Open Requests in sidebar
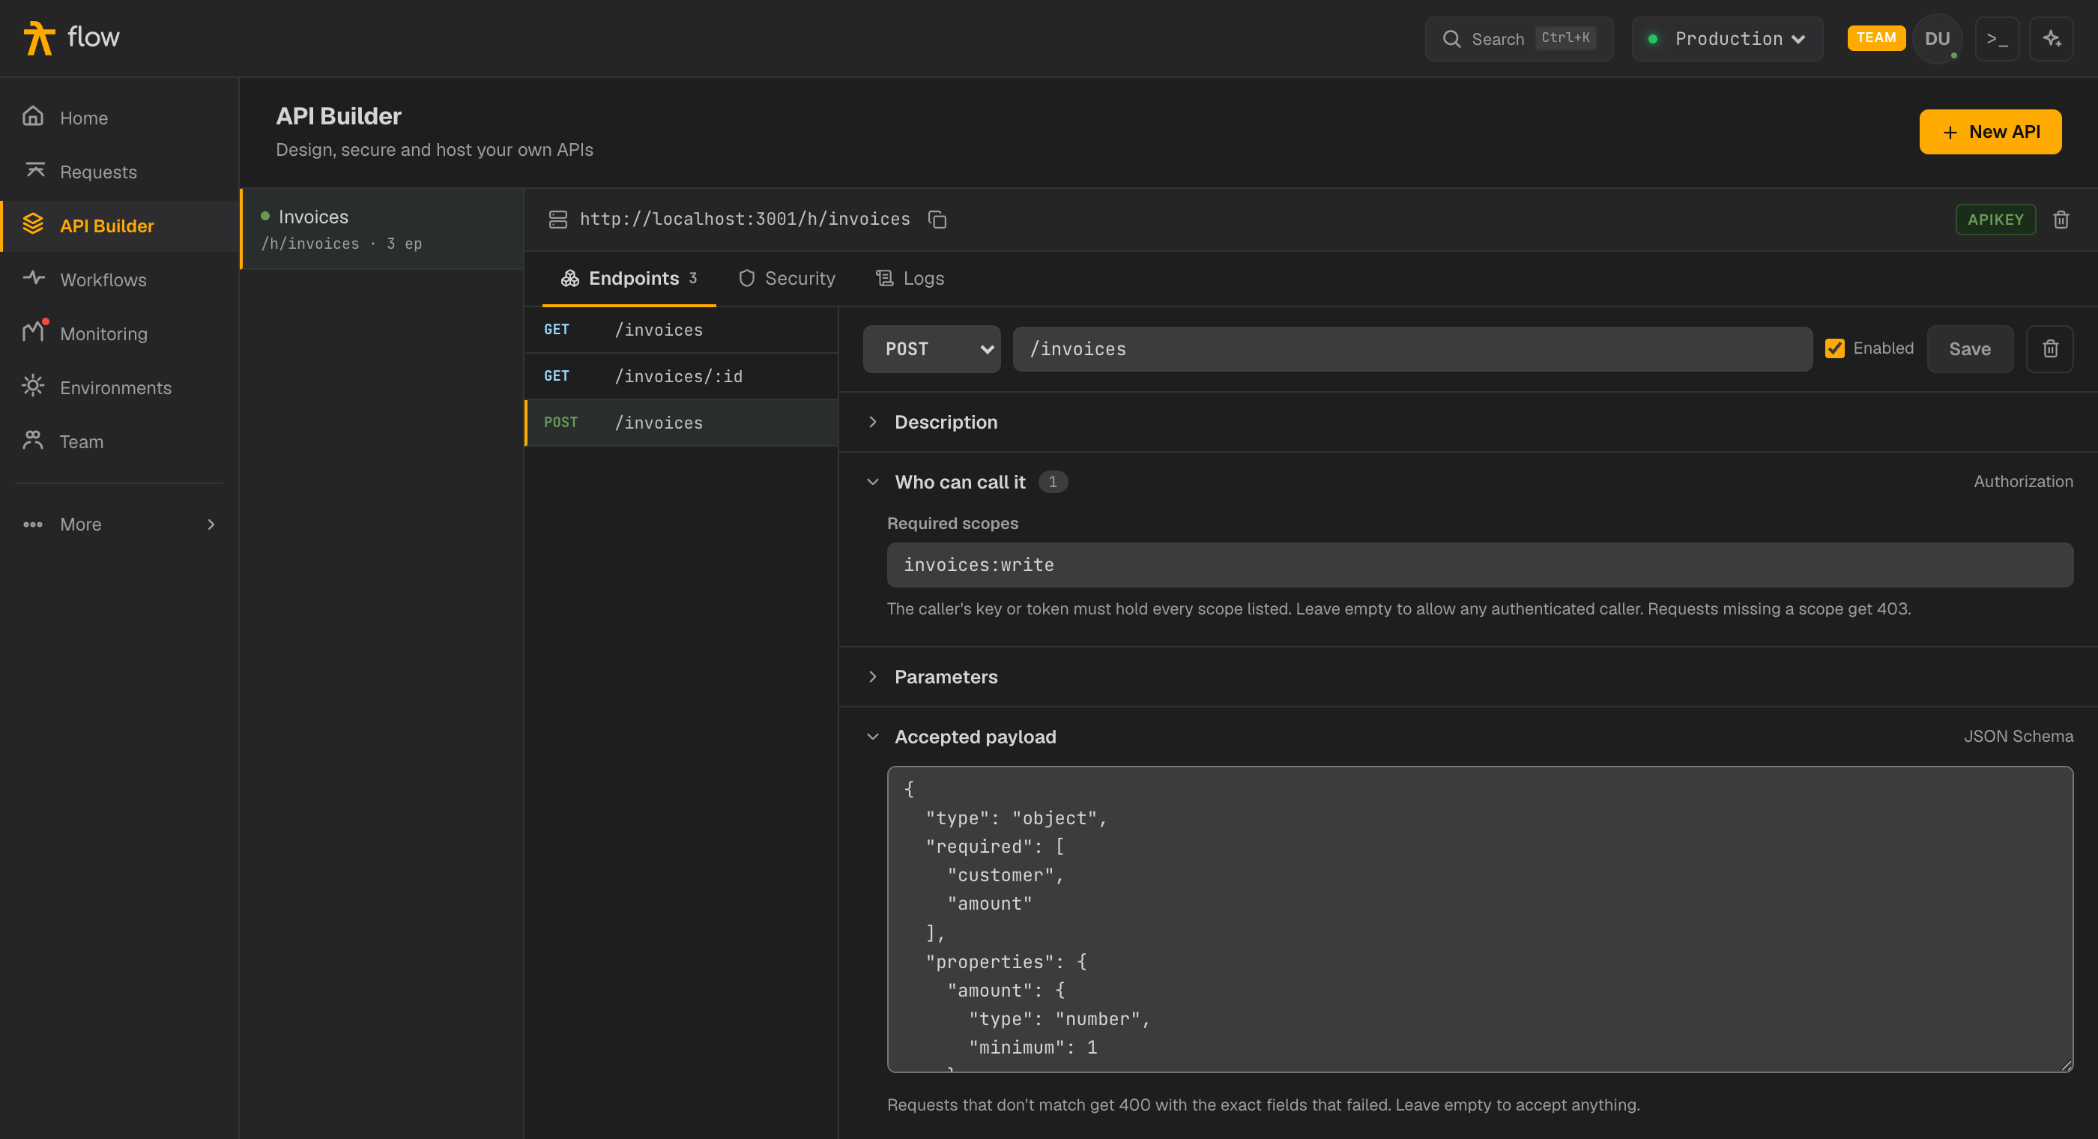2098x1139 pixels. (119, 171)
